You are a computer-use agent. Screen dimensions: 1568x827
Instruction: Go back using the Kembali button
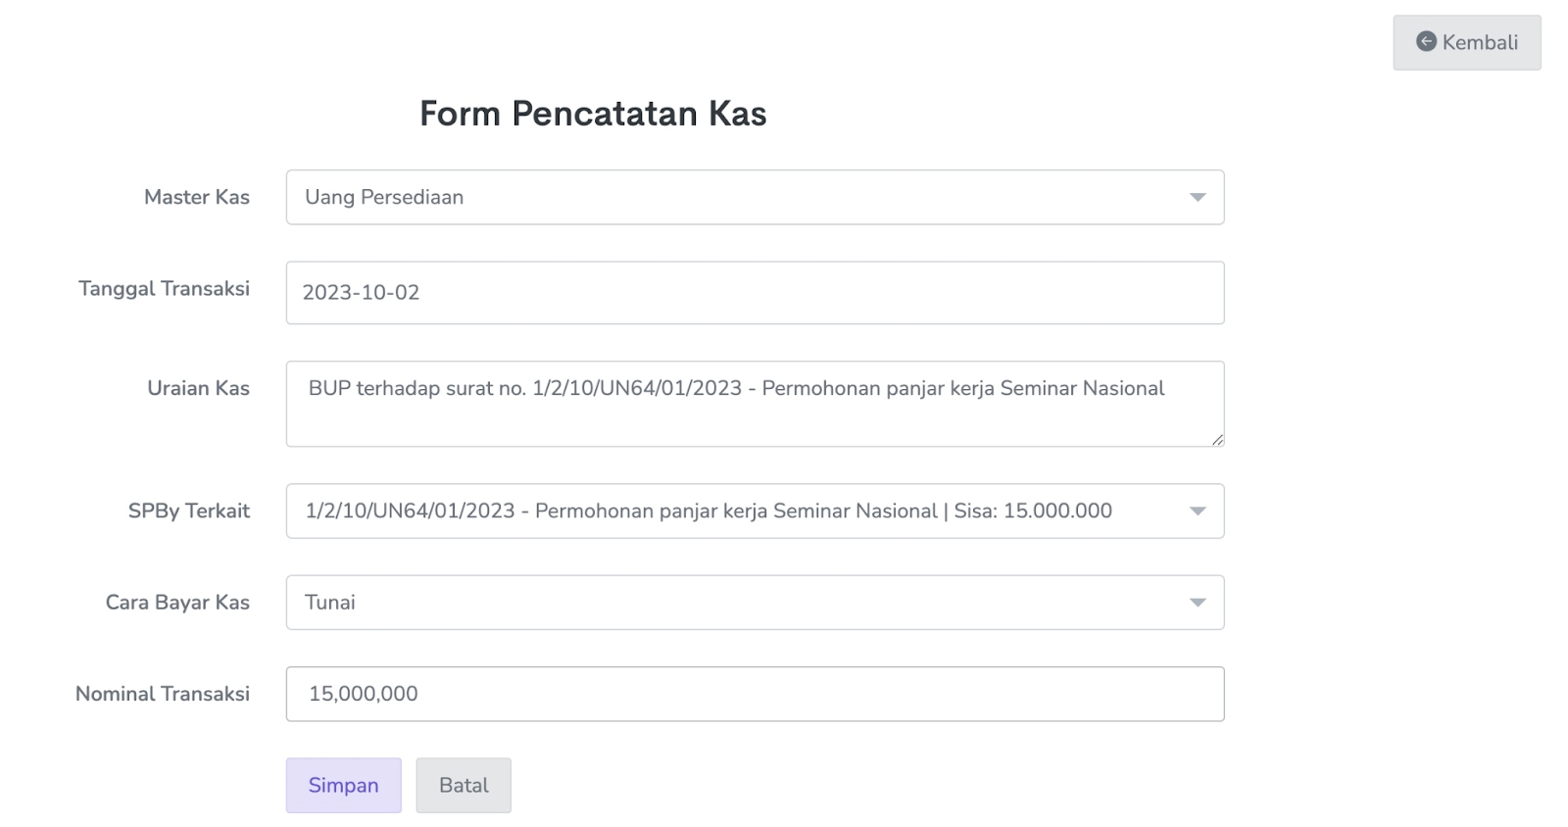pos(1467,42)
